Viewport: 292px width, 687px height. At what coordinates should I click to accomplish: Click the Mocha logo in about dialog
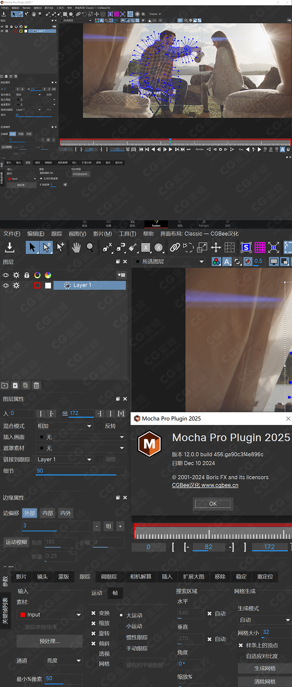150,444
